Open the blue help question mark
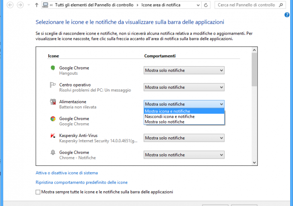The width and height of the screenshot is (293, 206). point(287,15)
